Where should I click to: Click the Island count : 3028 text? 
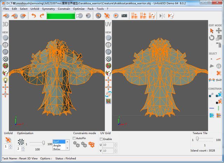[x=203, y=150]
